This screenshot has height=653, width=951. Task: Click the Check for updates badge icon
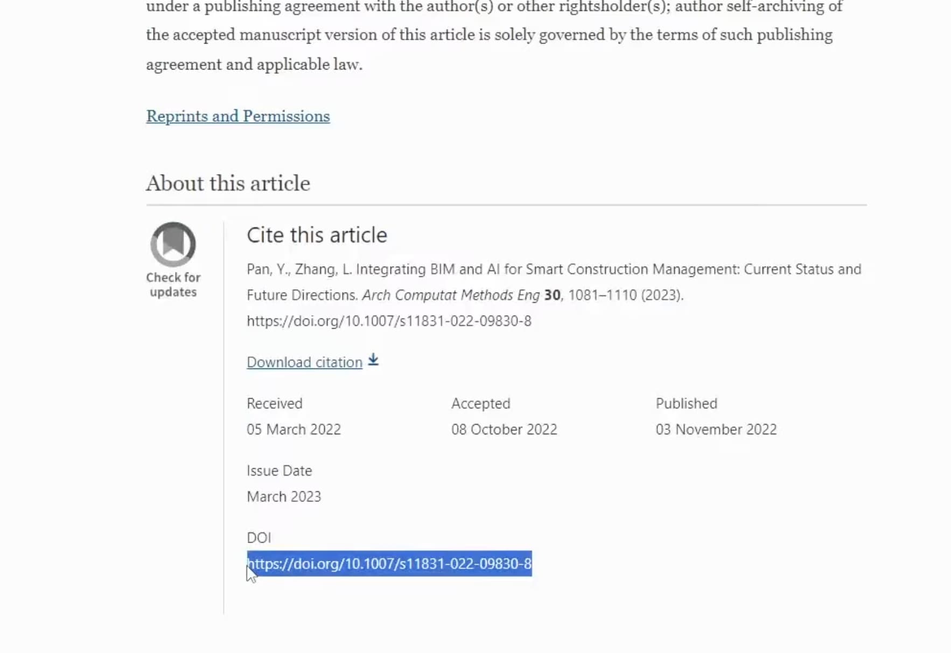click(x=173, y=244)
